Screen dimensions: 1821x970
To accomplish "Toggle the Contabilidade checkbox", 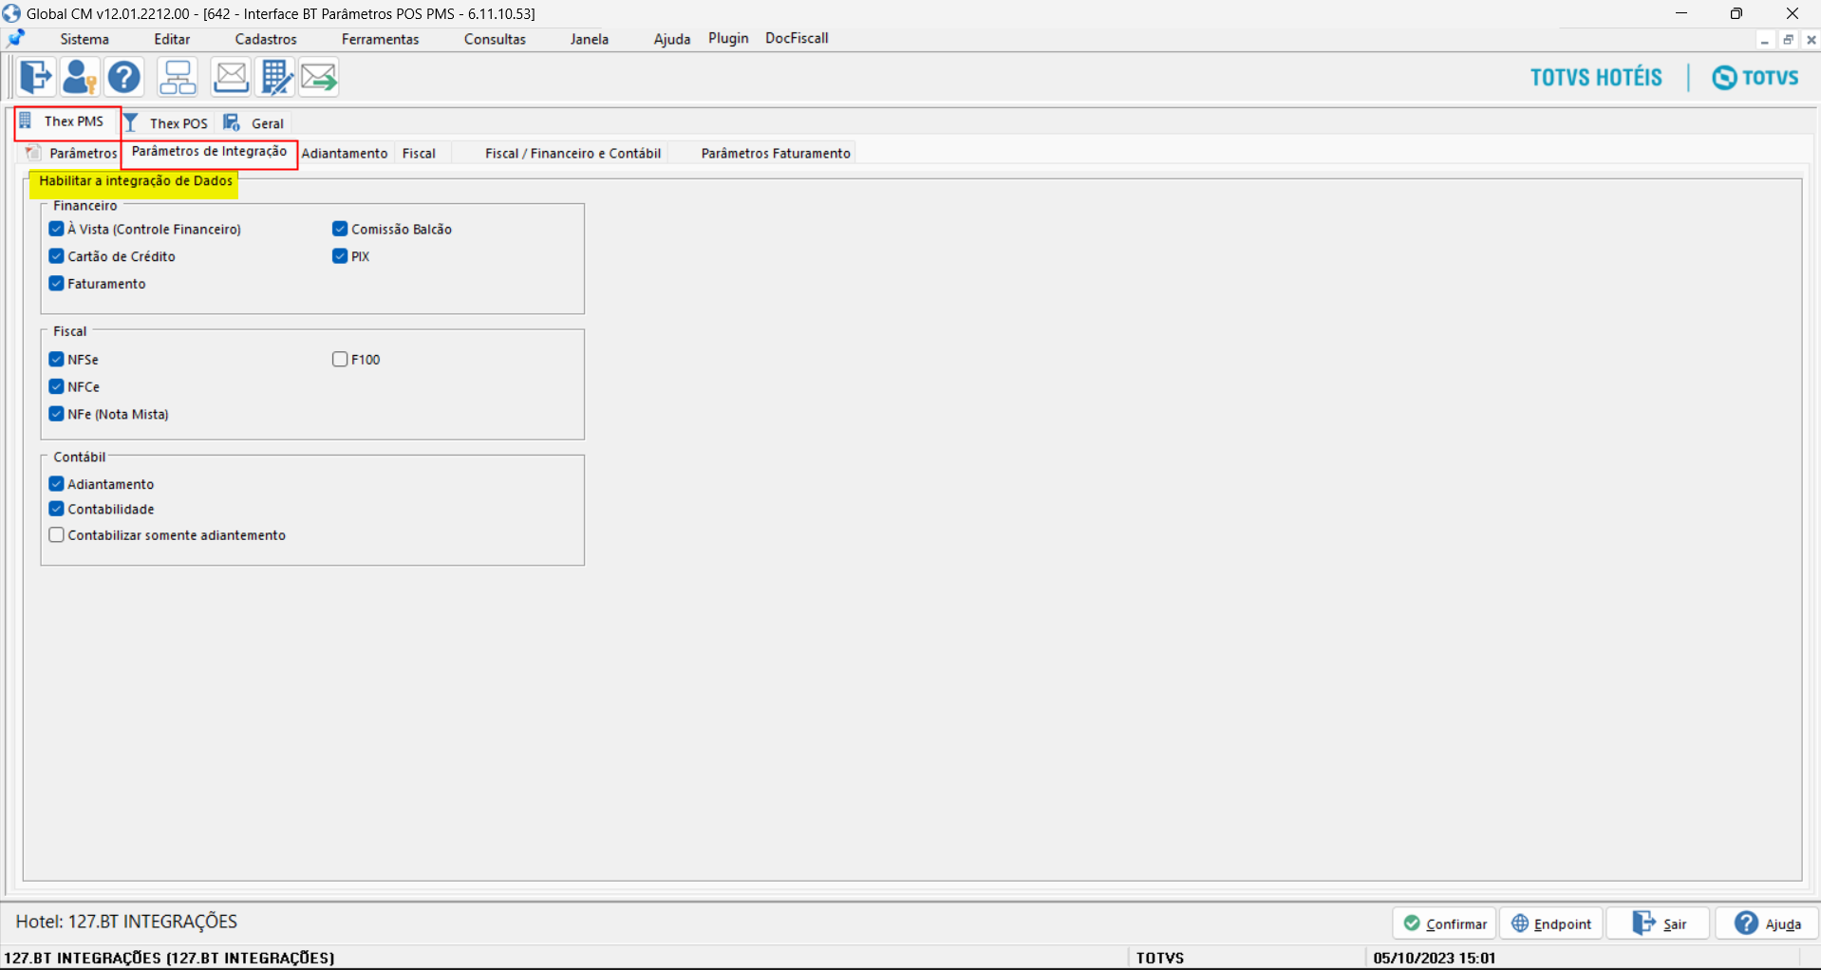I will (57, 510).
